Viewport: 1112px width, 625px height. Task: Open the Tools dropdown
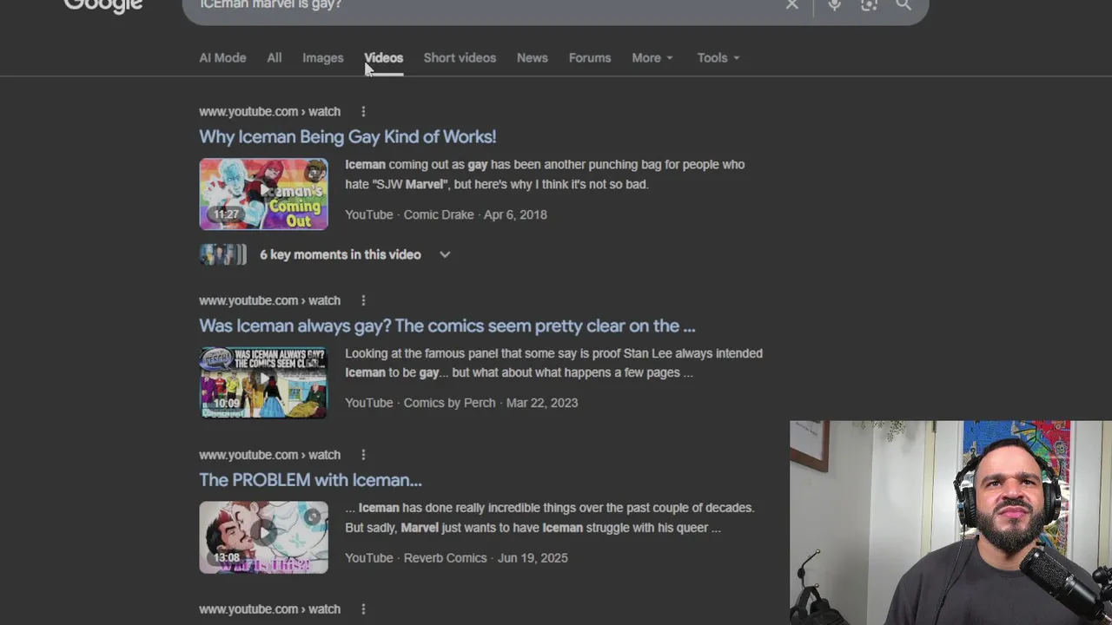(x=718, y=57)
